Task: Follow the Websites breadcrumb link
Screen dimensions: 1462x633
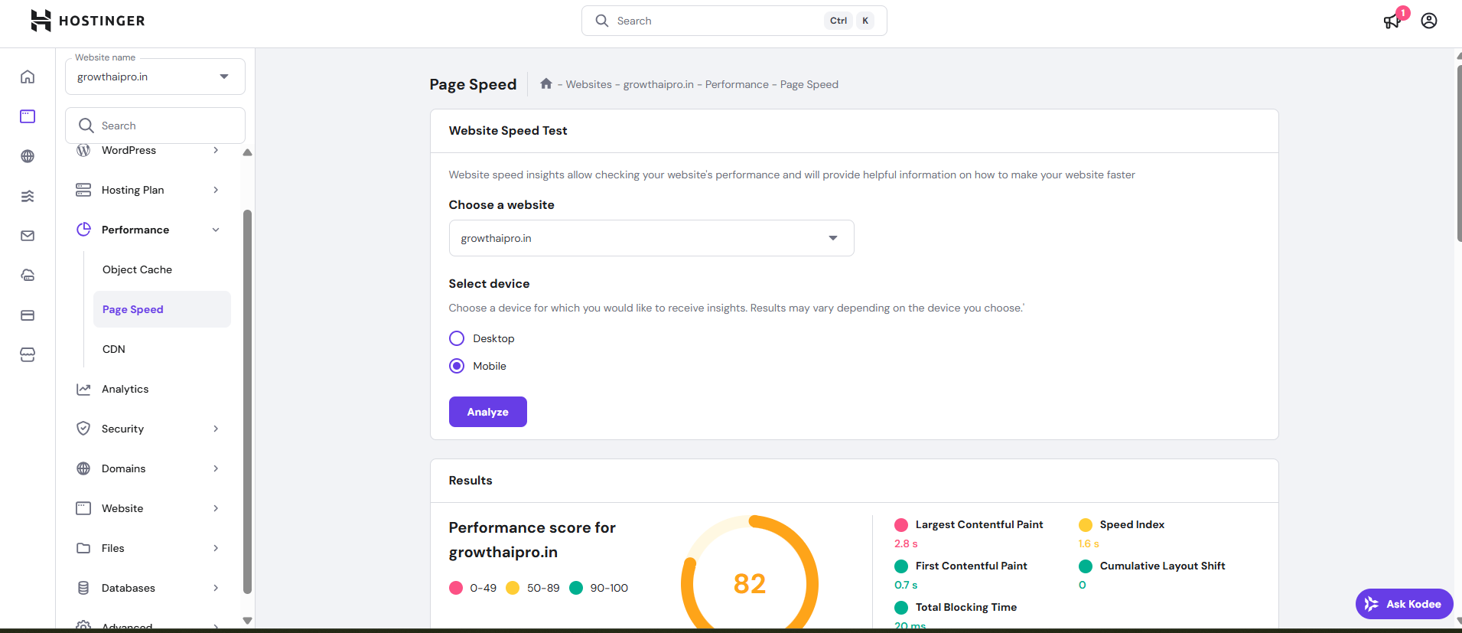Action: pos(588,84)
